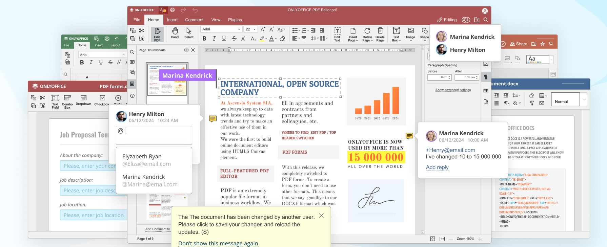Click the Delete Page icon

[x=380, y=35]
